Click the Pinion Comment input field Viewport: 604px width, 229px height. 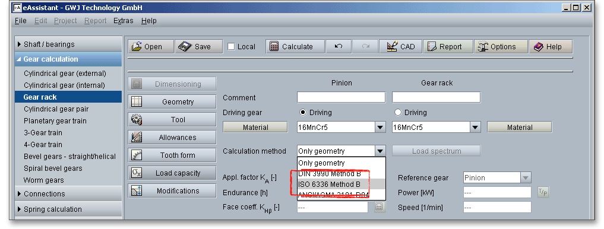click(x=341, y=97)
